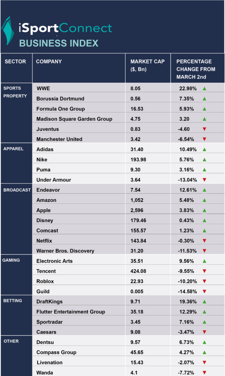Click the red down arrow for Guild
Screen dimensions: 225x376
(205, 291)
